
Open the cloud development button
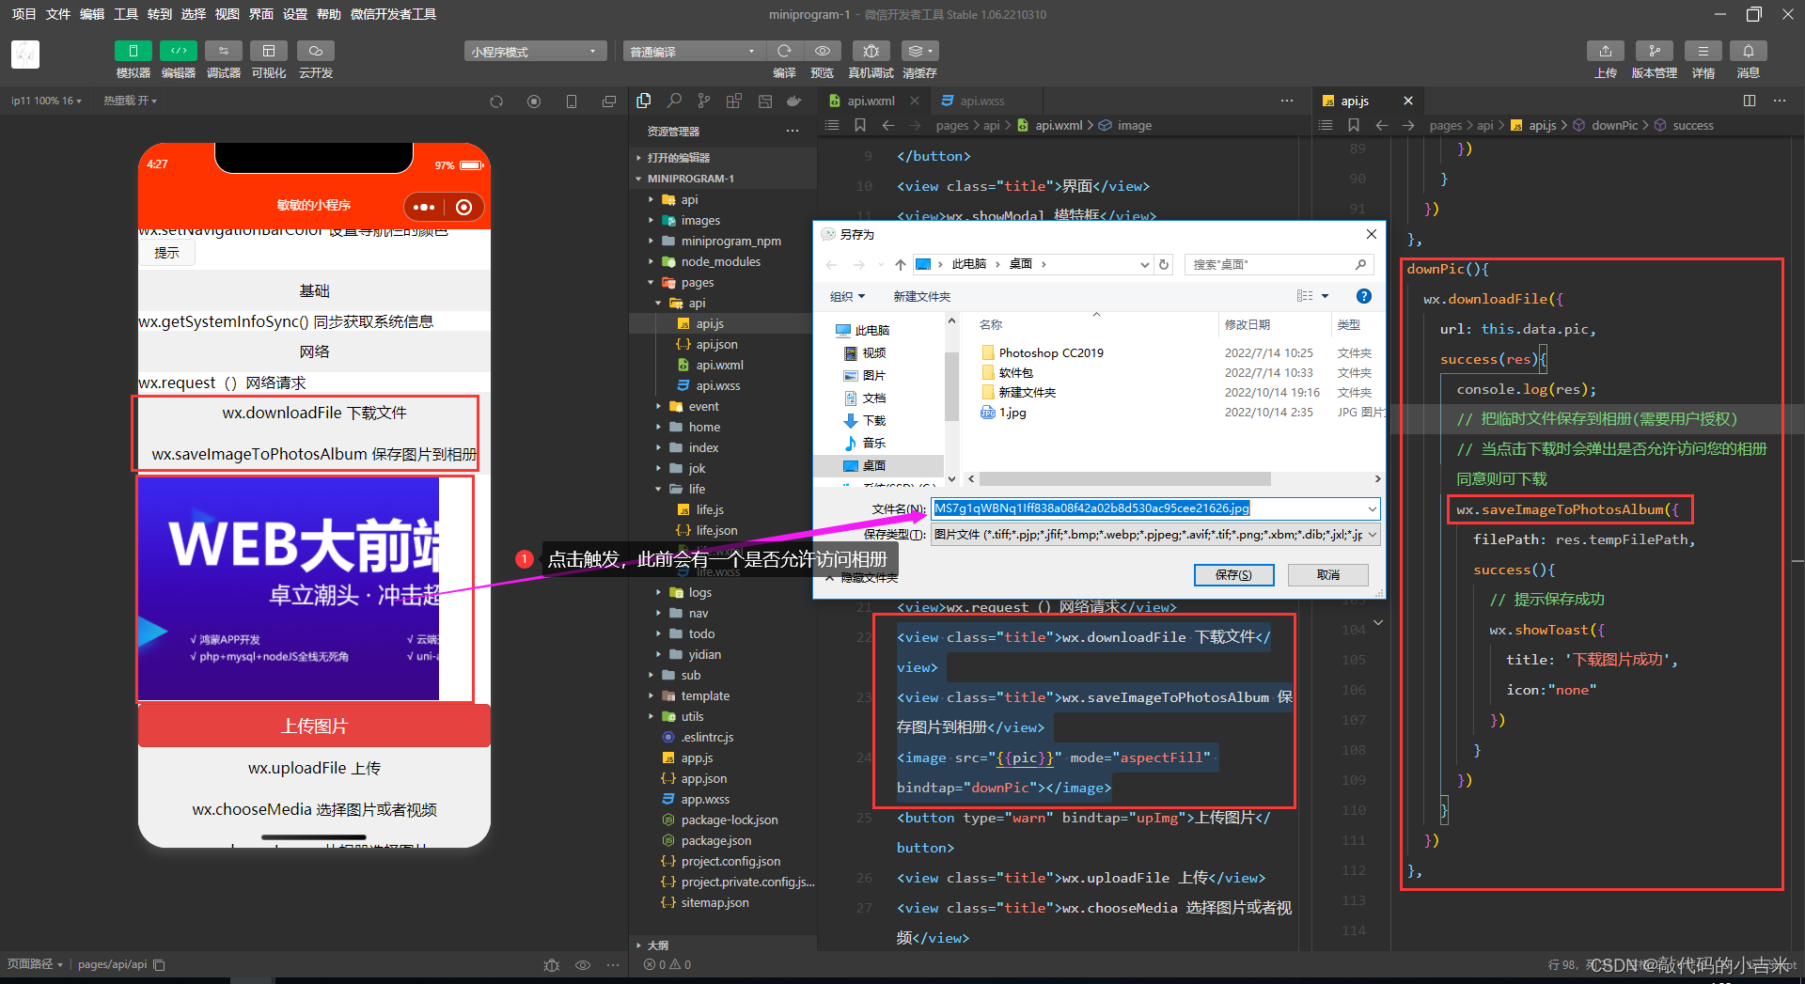(315, 51)
